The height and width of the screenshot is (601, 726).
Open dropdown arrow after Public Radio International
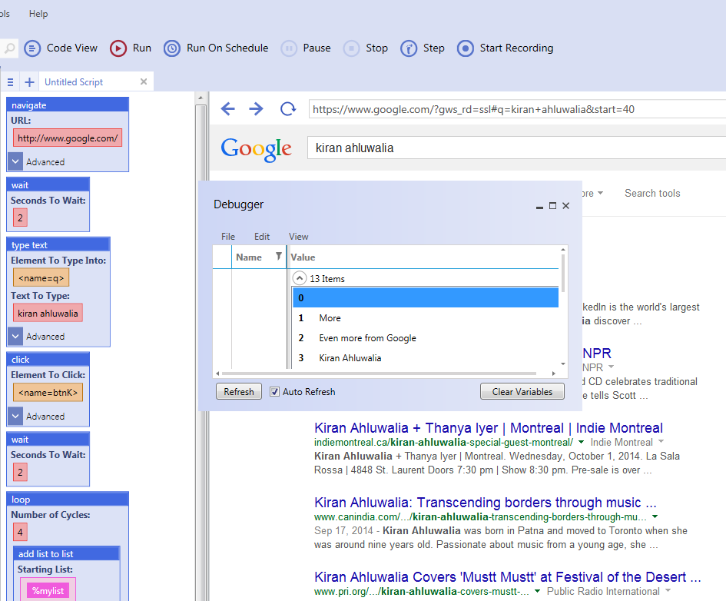[x=668, y=590]
